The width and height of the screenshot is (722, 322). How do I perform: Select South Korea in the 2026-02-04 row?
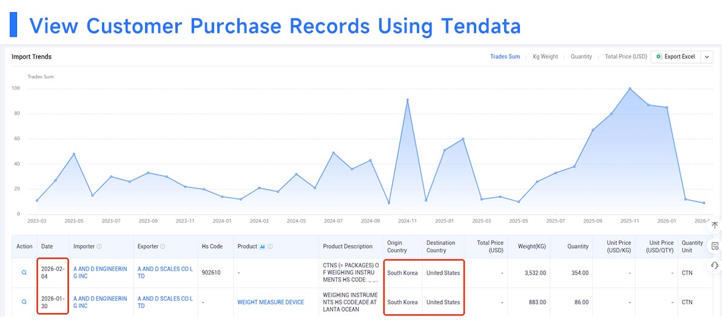[x=402, y=273]
